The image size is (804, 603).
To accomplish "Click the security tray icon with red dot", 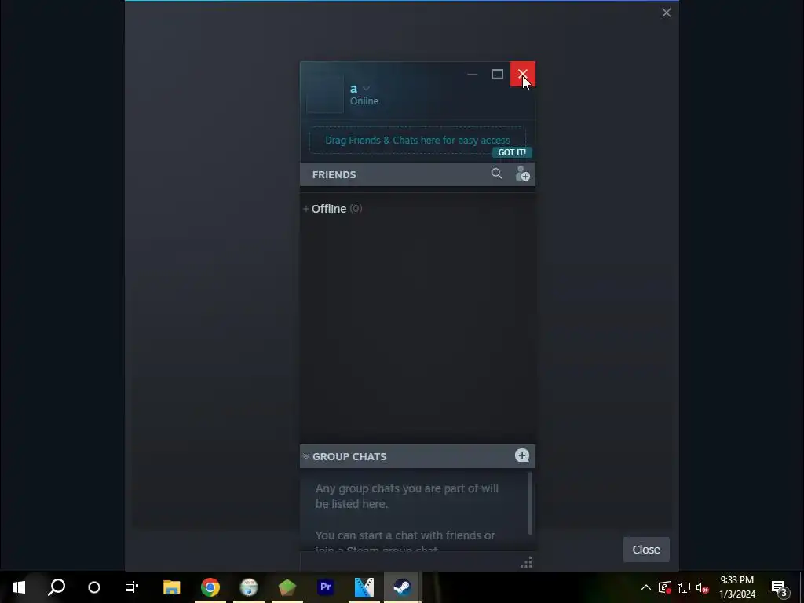I will [665, 587].
